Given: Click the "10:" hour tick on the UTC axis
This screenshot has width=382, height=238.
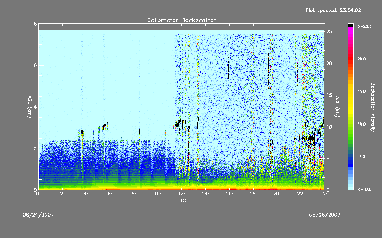Looking at the screenshot, I should 158,194.
